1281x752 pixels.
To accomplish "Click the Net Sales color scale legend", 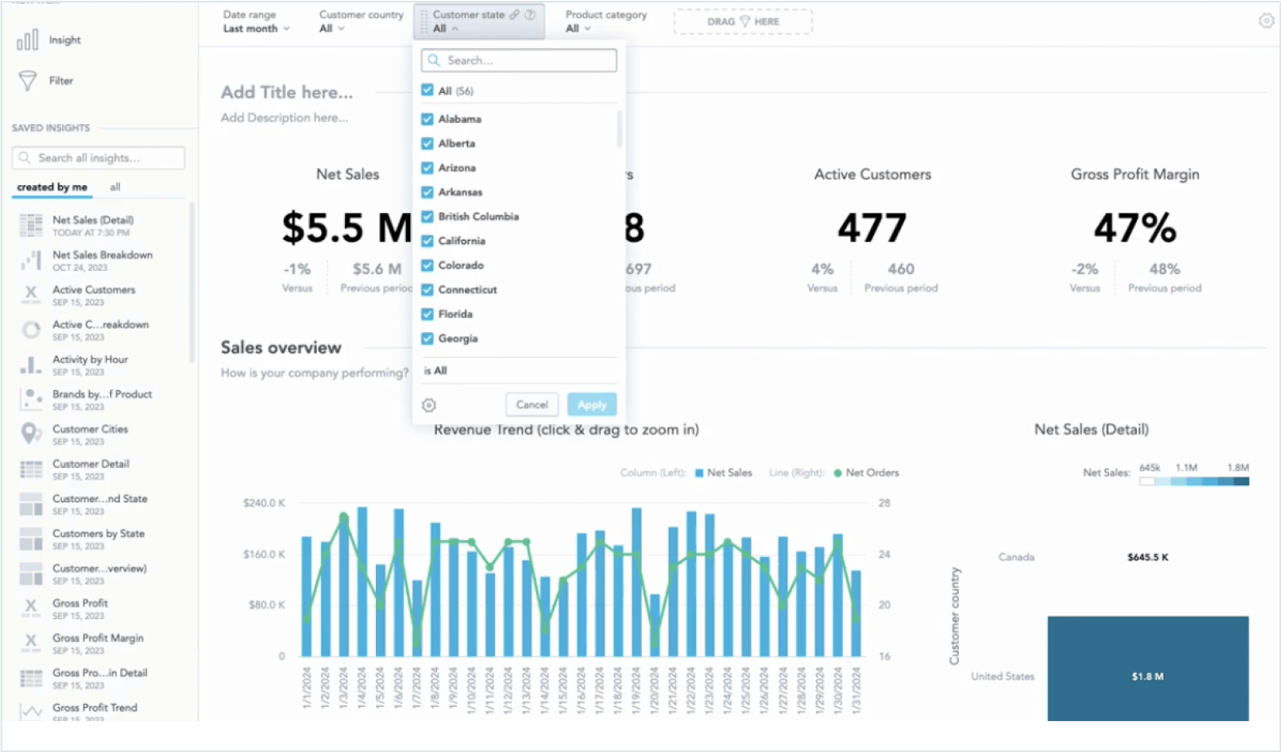I will pos(1194,481).
